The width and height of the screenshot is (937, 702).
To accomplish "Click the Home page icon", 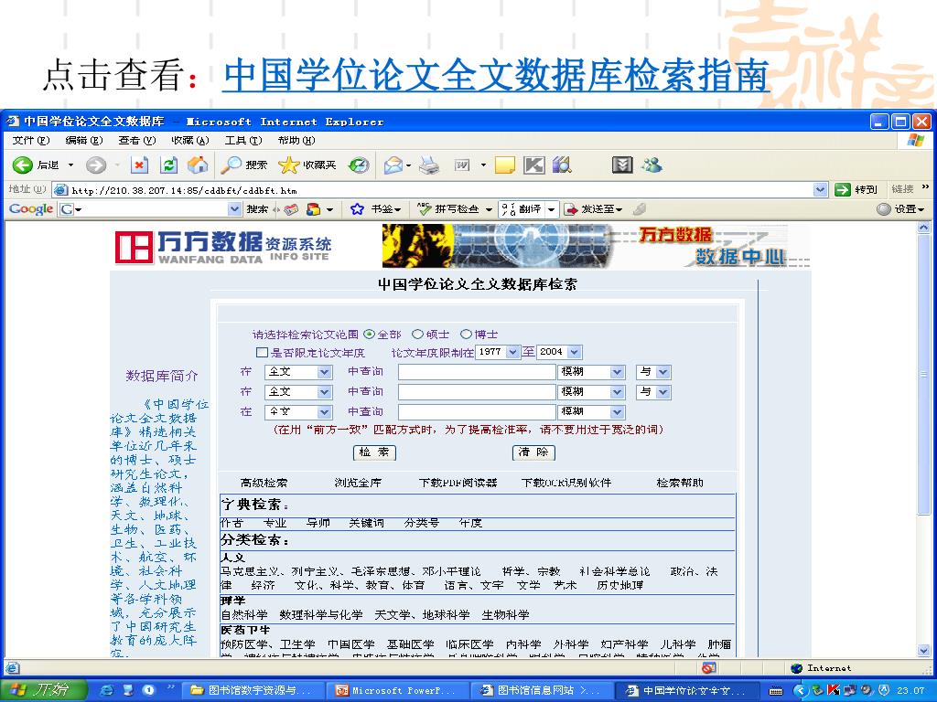I will click(x=198, y=165).
